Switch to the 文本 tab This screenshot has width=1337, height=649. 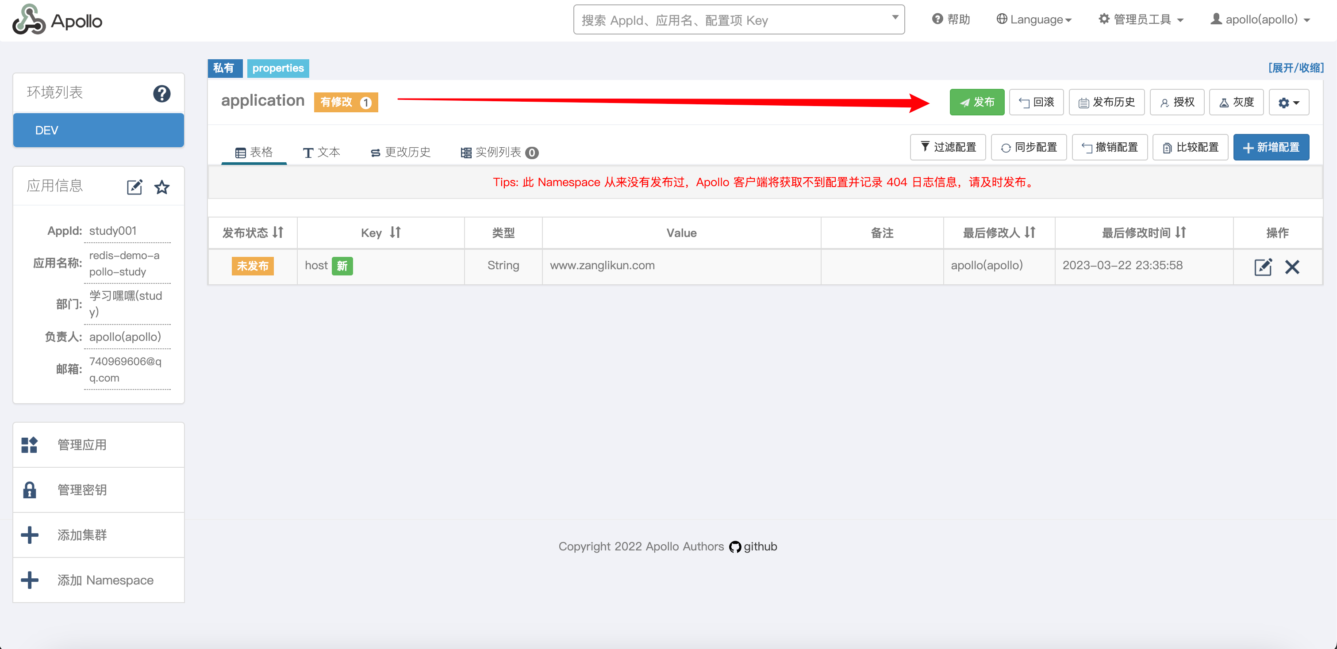tap(321, 152)
